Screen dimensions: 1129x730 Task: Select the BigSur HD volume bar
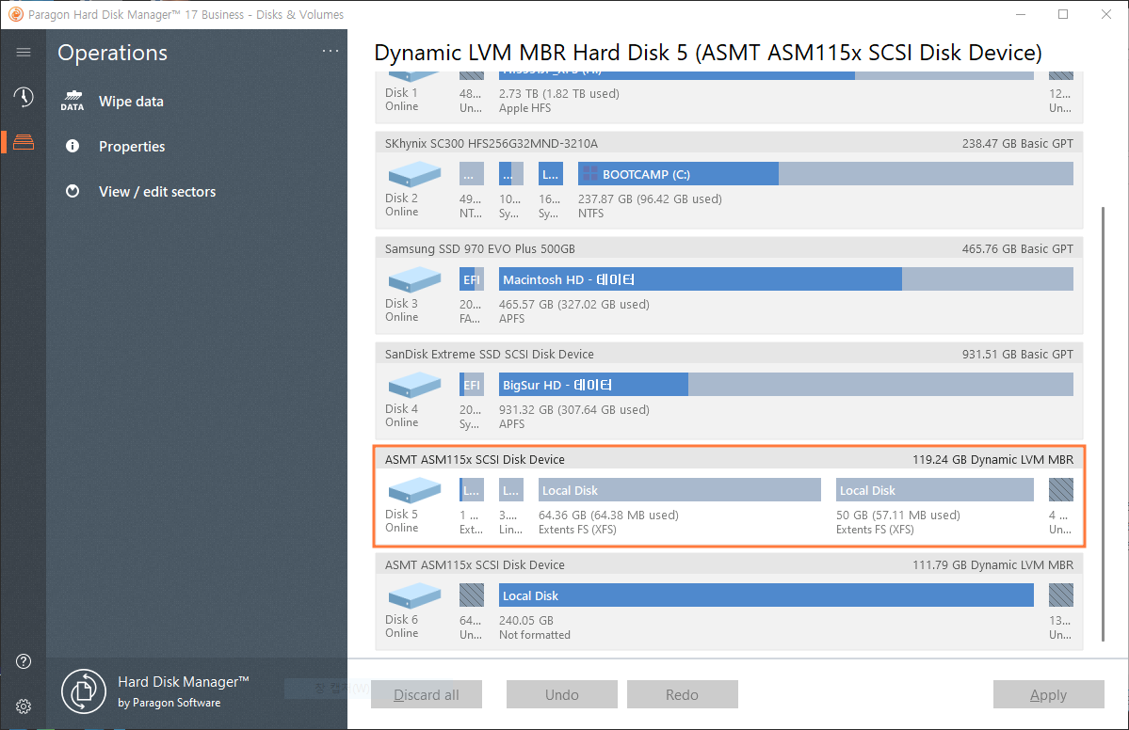(x=785, y=385)
